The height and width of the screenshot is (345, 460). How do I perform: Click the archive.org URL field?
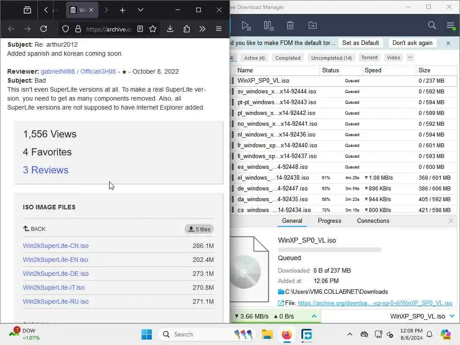click(x=109, y=29)
